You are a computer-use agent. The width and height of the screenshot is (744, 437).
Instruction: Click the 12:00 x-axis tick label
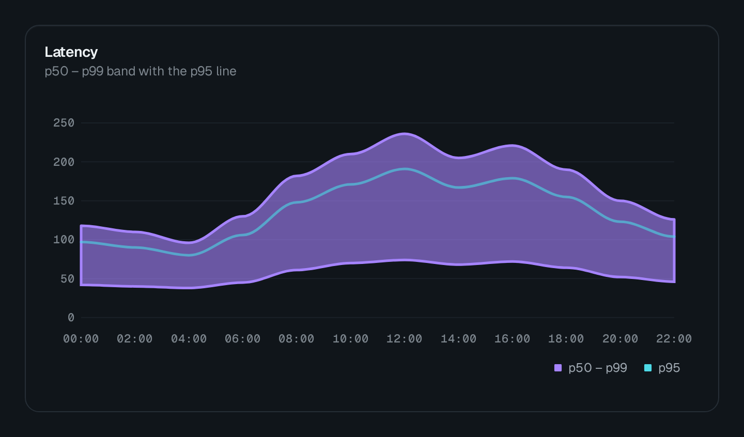coord(405,339)
